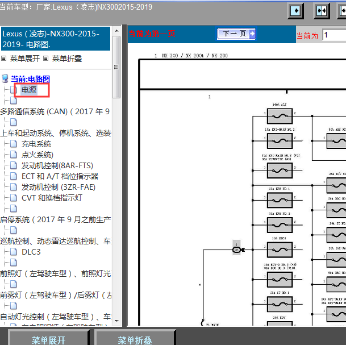Open ECT 和 A/T 档位指示器 diagram
Screen dimensions: 346x345
click(x=60, y=176)
